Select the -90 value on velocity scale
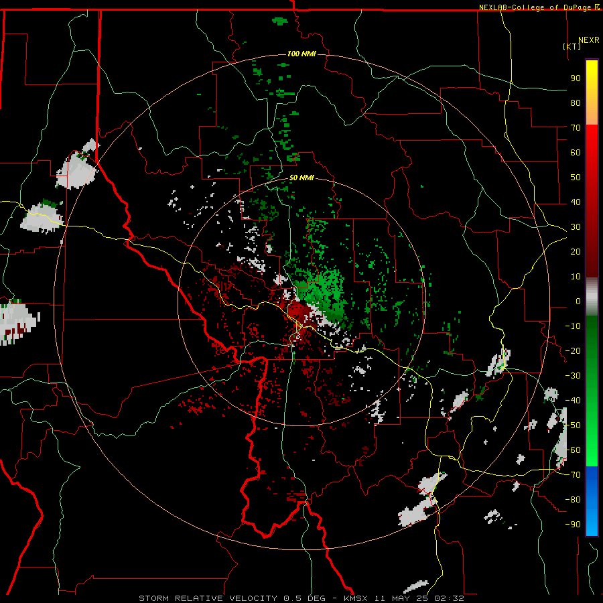The height and width of the screenshot is (603, 603). pos(573,525)
